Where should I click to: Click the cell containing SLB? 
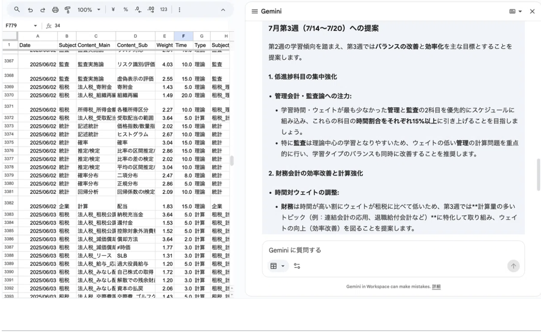click(135, 255)
